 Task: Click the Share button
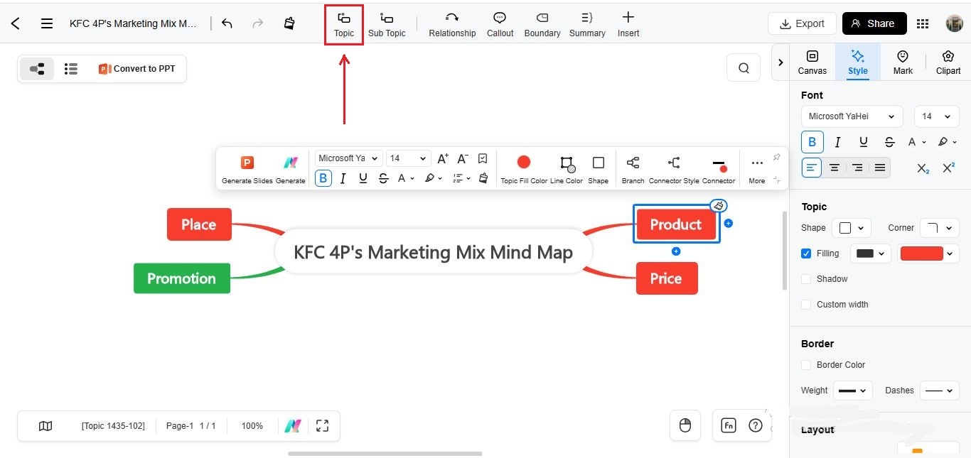874,23
